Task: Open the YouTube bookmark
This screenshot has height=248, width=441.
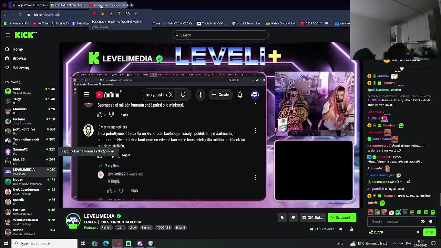Action: tap(41, 23)
